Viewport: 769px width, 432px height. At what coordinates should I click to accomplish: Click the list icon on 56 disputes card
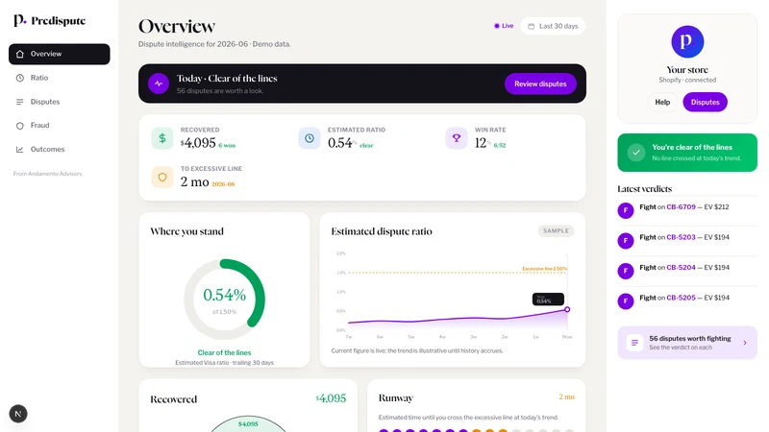pos(634,343)
